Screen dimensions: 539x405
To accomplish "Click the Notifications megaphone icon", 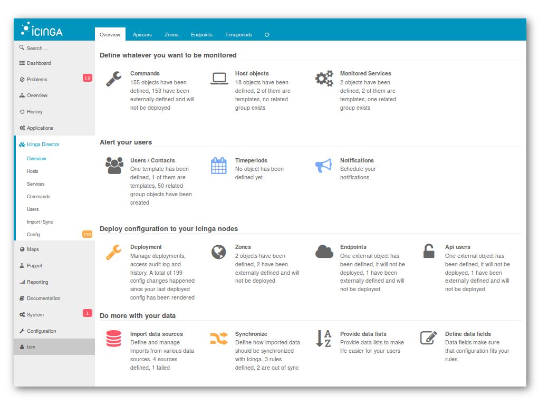I will (x=324, y=166).
